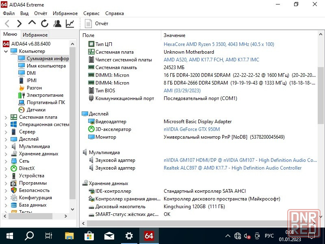Image resolution: width=325 pixels, height=244 pixels.
Task: Click the Портативный ПК laptop icon
Action: coord(22,102)
